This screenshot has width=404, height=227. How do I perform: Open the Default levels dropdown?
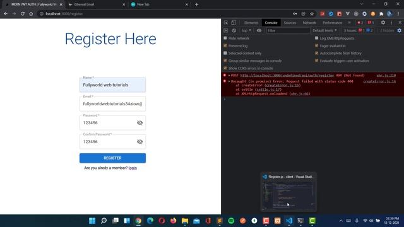click(324, 30)
